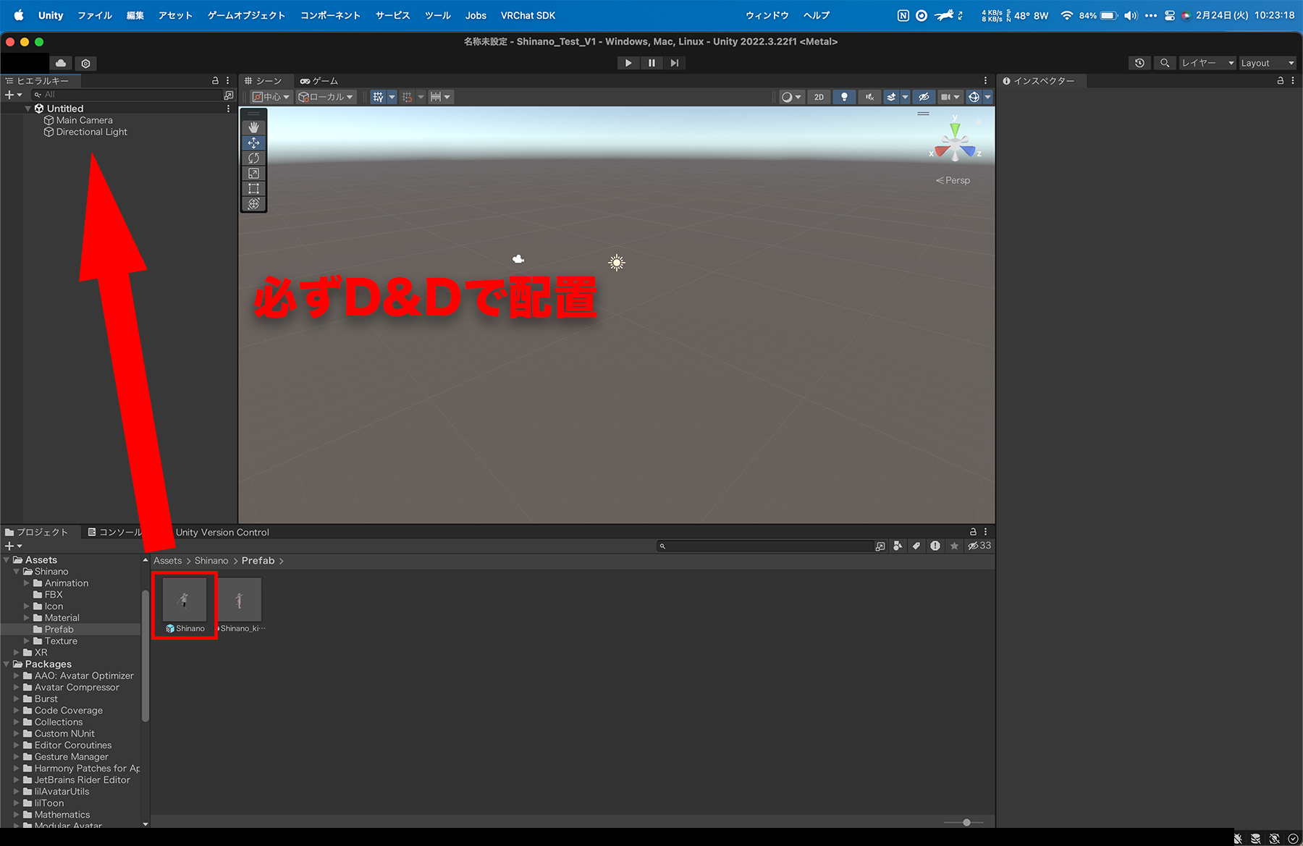
Task: Open the VRChat SDK menu
Action: (x=528, y=15)
